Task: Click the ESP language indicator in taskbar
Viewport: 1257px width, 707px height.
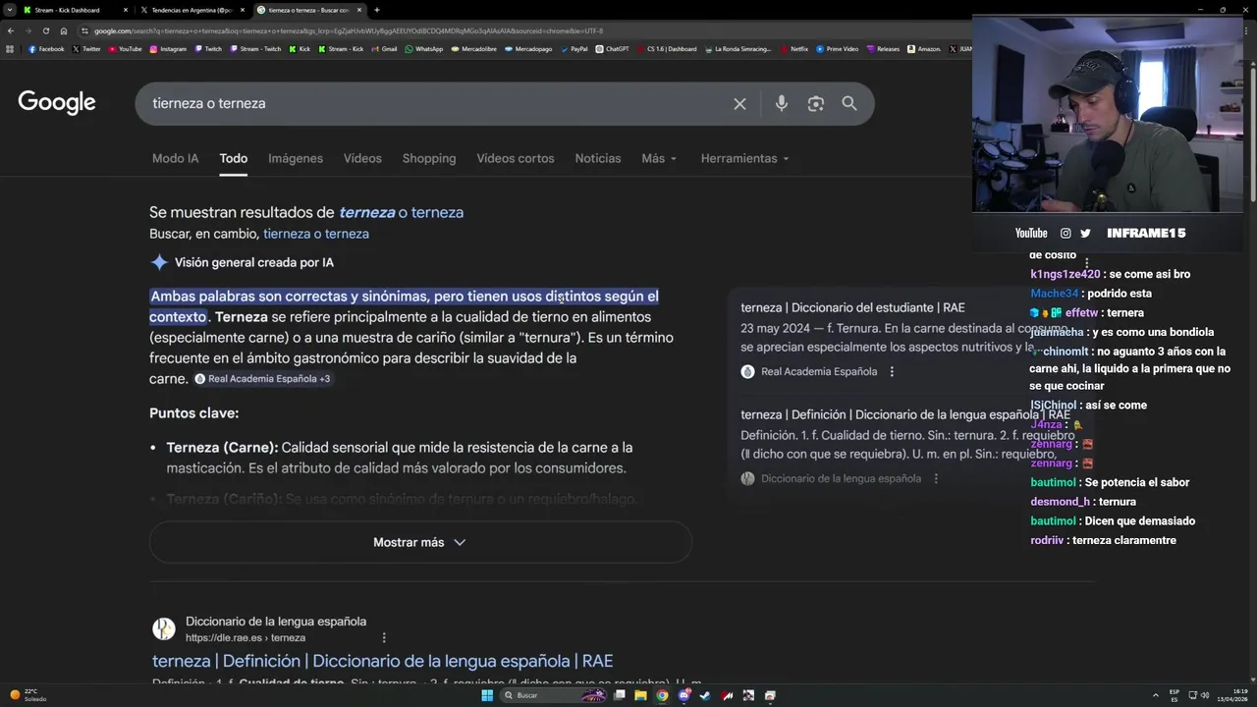Action: pyautogui.click(x=1175, y=695)
